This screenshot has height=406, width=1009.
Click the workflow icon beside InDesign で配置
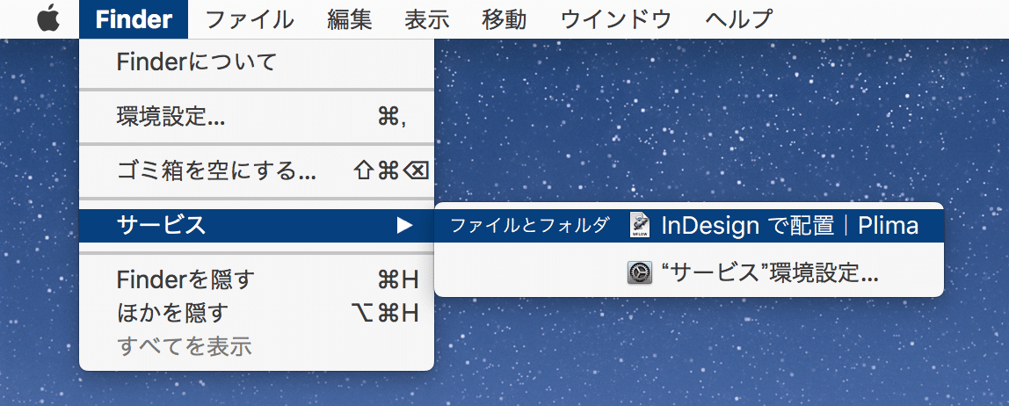click(x=640, y=225)
